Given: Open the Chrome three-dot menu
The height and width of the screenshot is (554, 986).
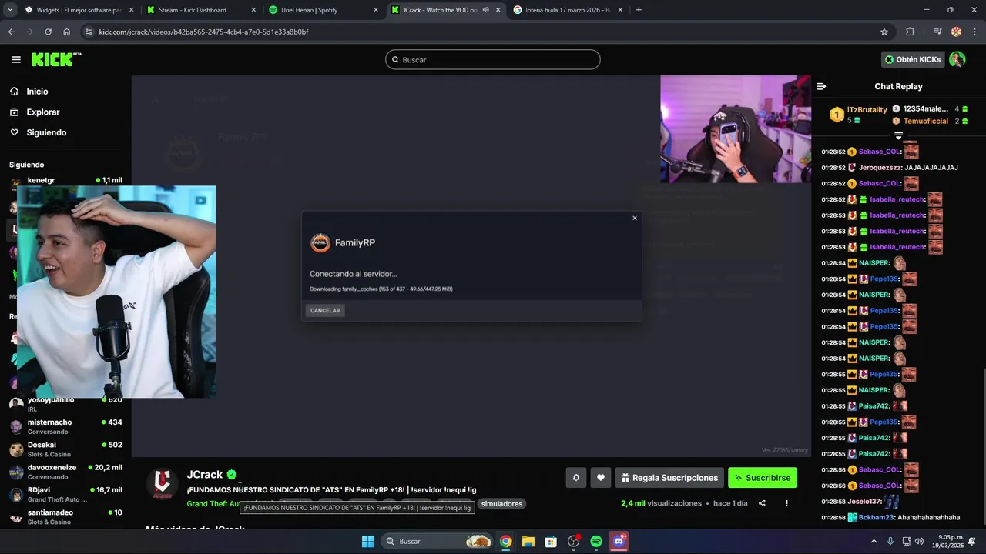Looking at the screenshot, I should pyautogui.click(x=974, y=32).
